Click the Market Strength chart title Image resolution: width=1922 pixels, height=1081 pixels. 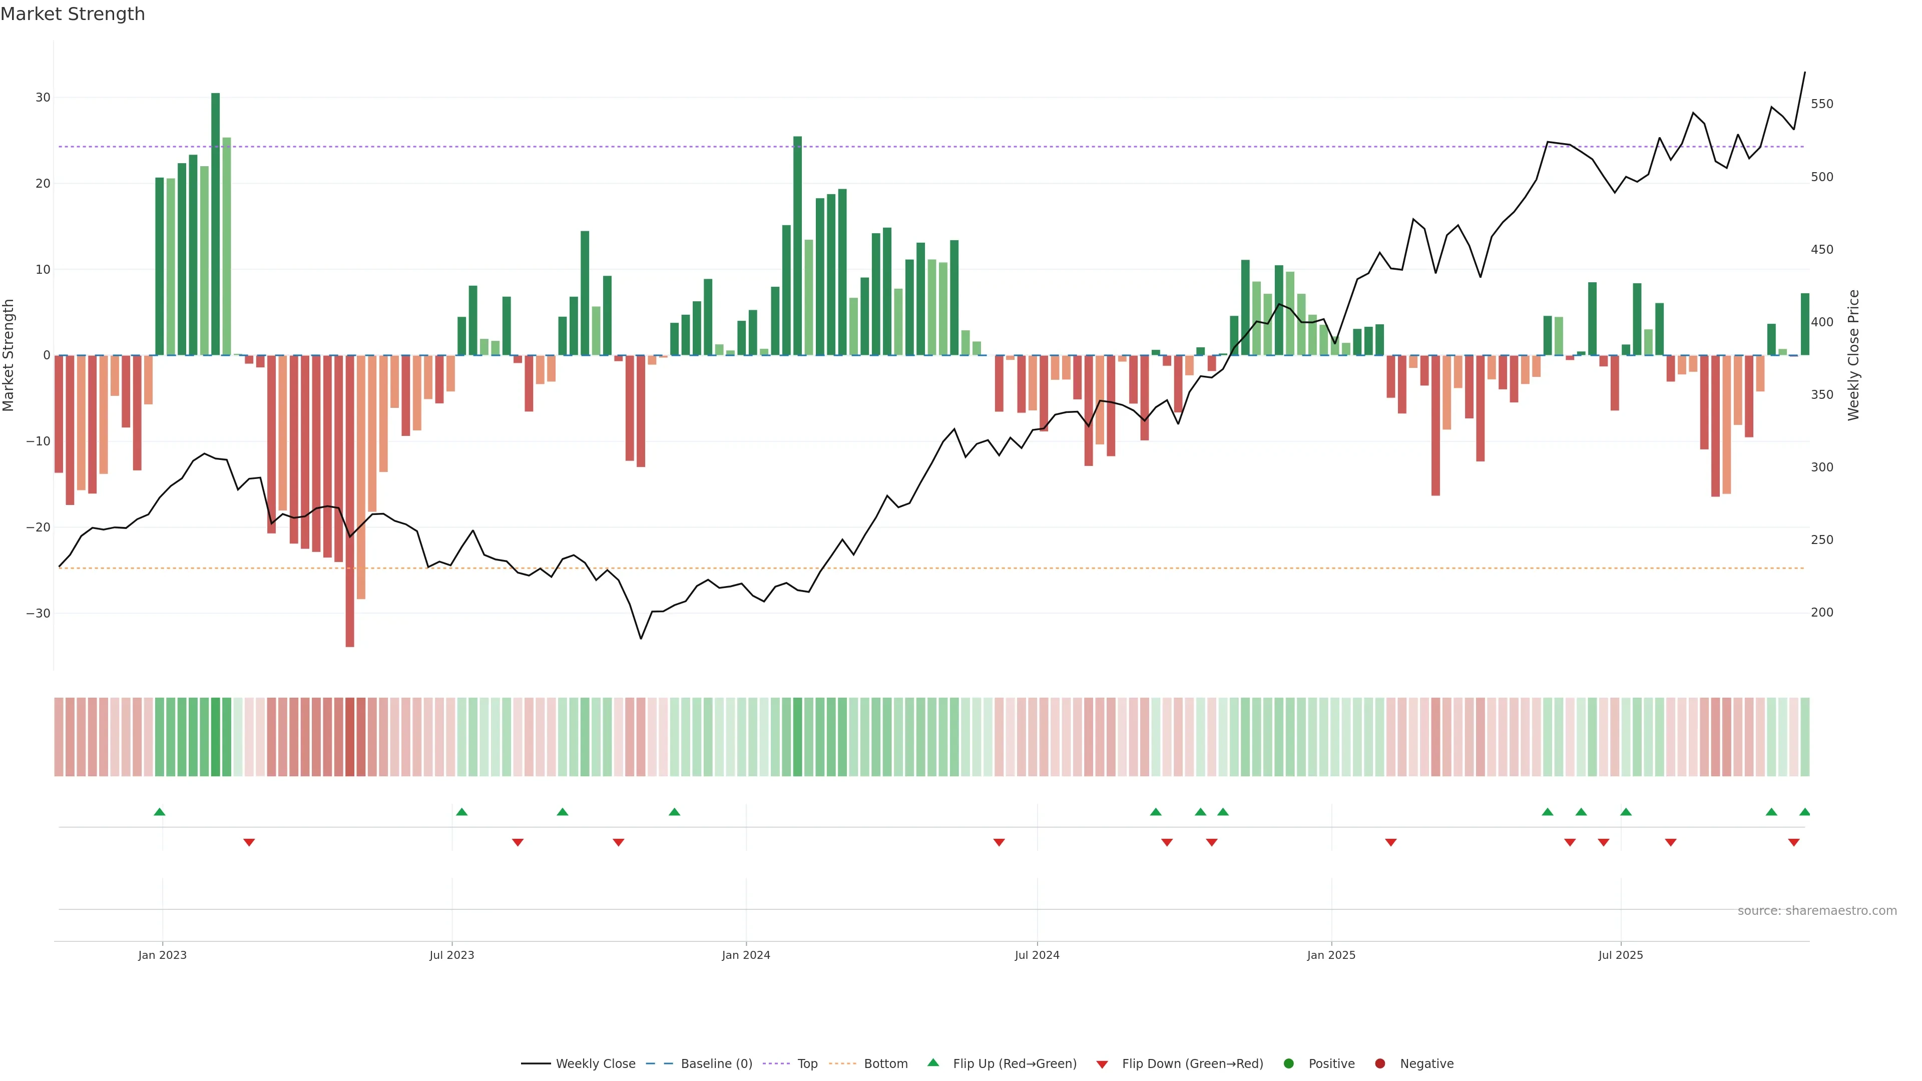[73, 14]
